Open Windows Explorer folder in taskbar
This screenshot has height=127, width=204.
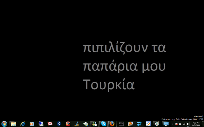pyautogui.click(x=14, y=124)
